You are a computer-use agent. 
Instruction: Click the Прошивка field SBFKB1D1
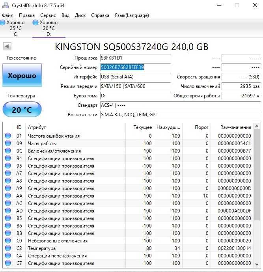pyautogui.click(x=135, y=58)
